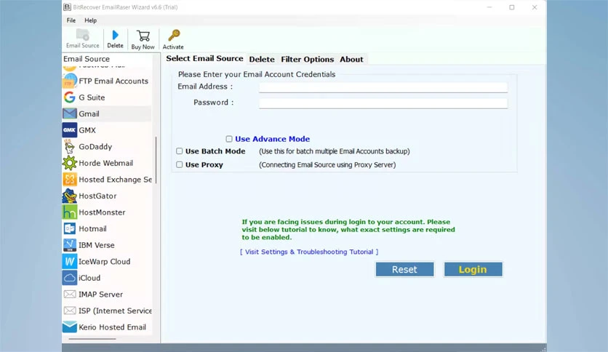Select the 'IBM Verse' list entry text
The width and height of the screenshot is (608, 352).
(x=97, y=245)
